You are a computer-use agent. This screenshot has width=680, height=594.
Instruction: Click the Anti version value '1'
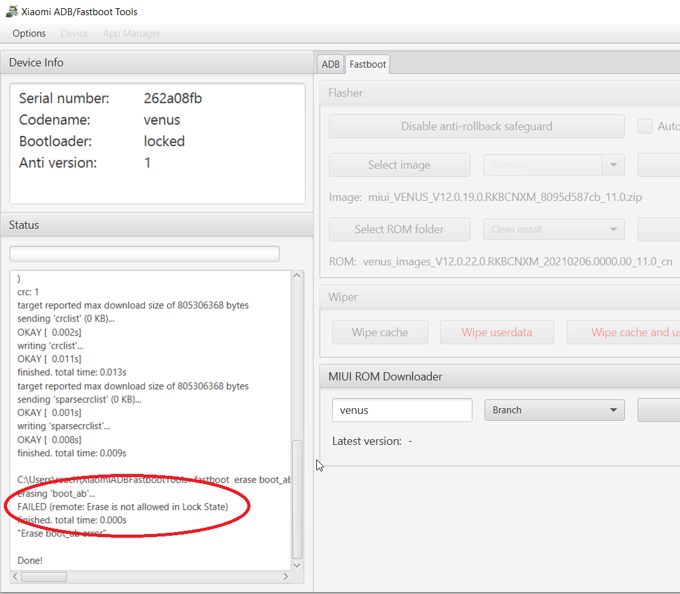147,163
